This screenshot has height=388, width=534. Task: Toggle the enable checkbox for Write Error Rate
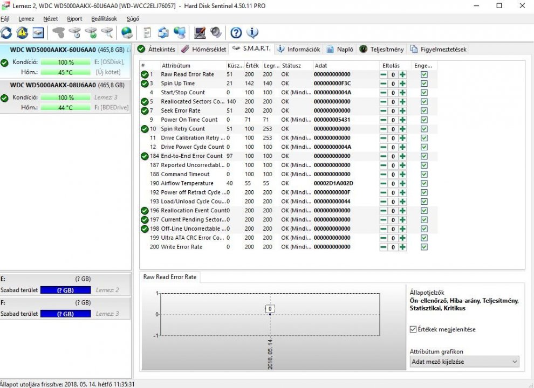tap(424, 247)
